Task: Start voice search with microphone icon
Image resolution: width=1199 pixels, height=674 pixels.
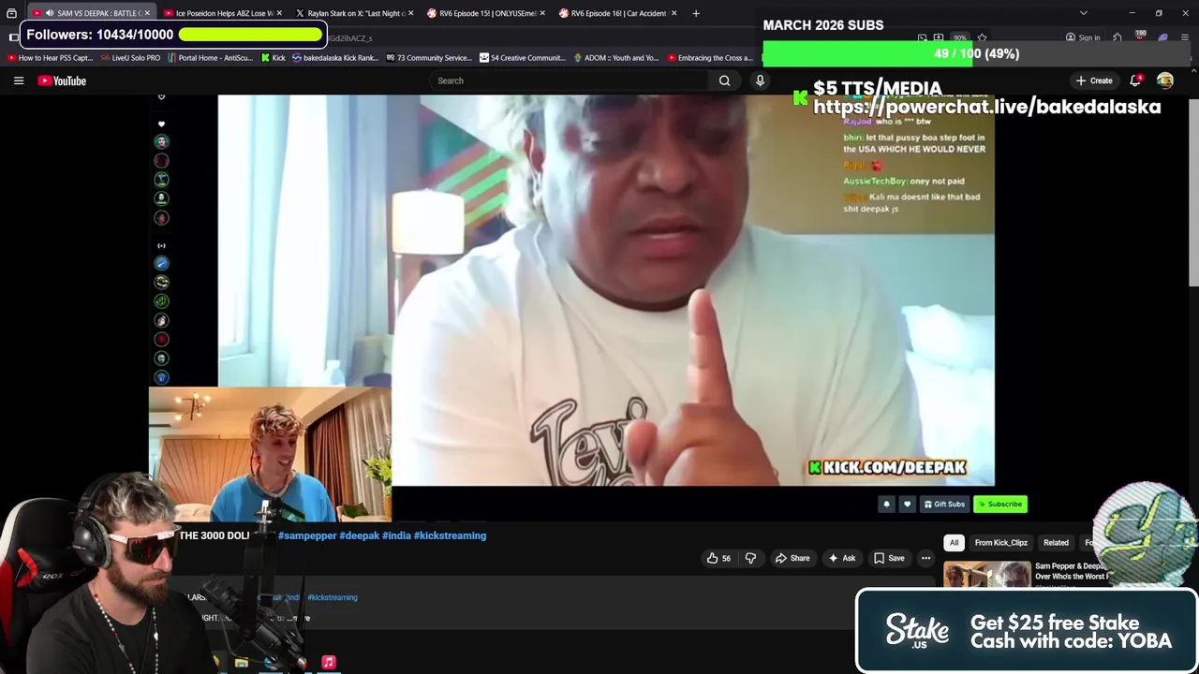Action: pos(760,81)
